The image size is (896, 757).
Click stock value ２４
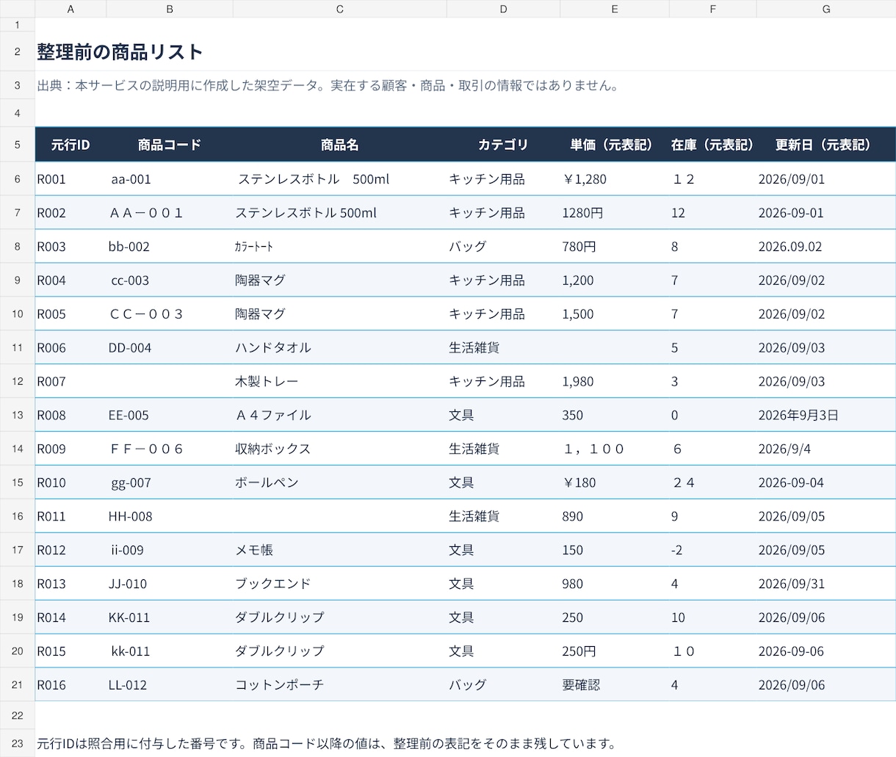(713, 482)
